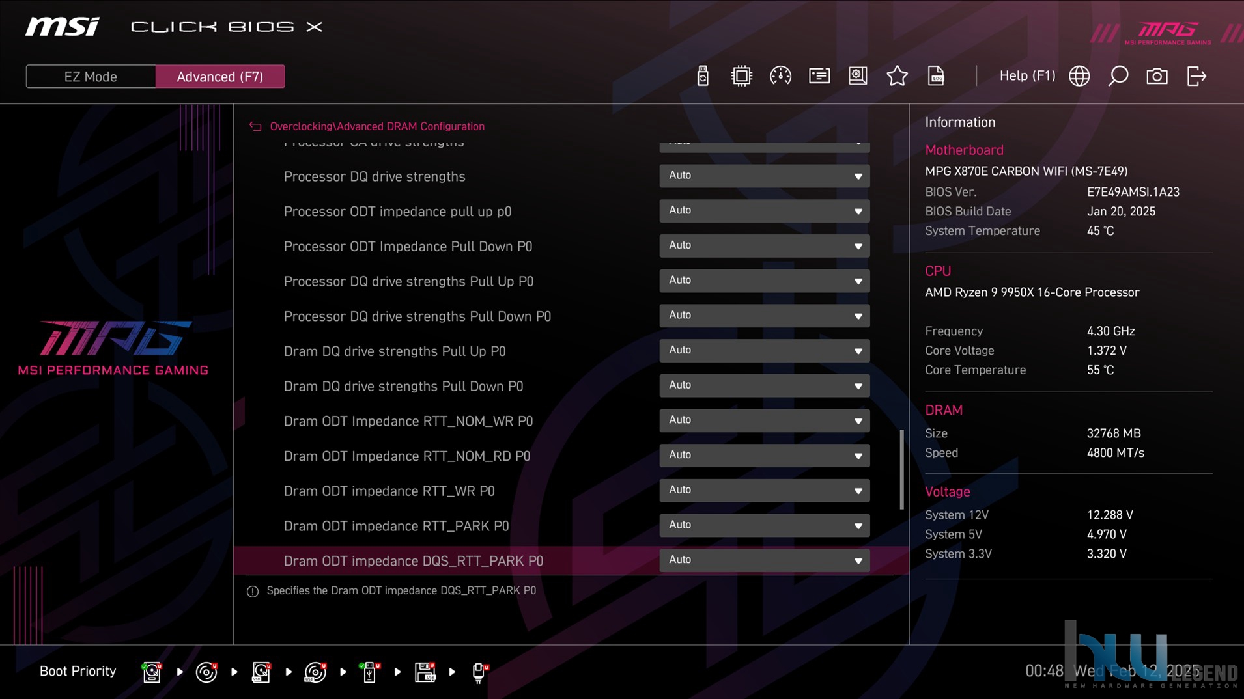1244x699 pixels.
Task: Select the network cable boot device icon
Action: (x=479, y=672)
